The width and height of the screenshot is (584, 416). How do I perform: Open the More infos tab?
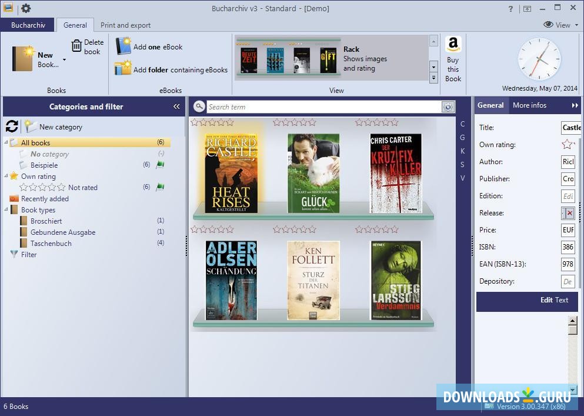click(x=529, y=105)
